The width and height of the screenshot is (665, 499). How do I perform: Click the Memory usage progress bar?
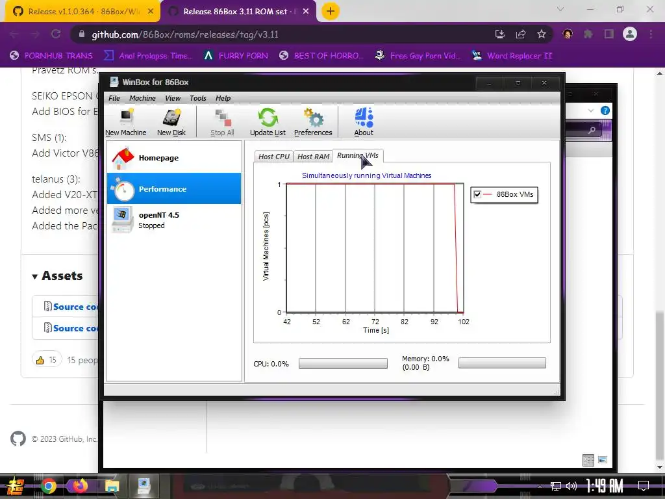[502, 363]
